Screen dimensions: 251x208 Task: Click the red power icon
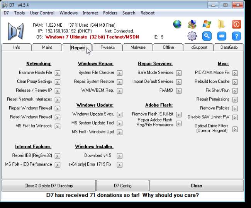tap(236, 24)
